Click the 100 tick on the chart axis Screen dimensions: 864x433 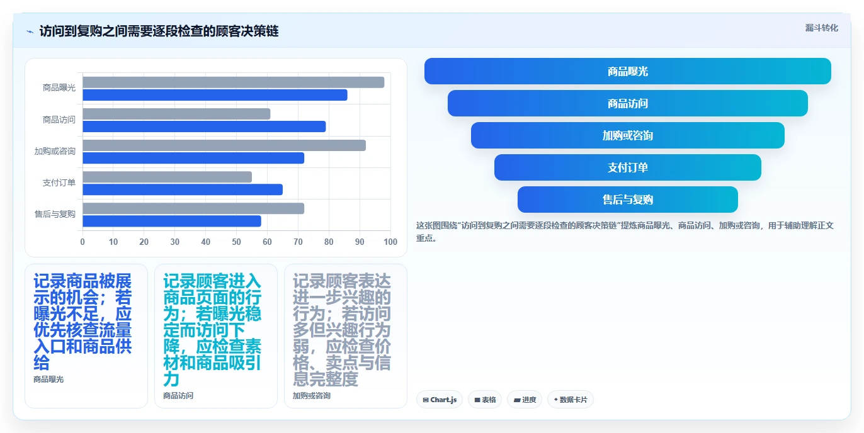click(390, 242)
